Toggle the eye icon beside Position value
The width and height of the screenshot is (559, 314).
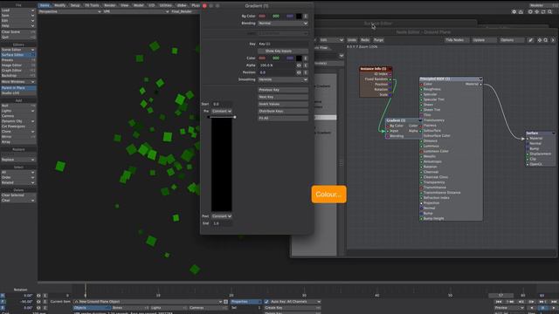pos(299,72)
